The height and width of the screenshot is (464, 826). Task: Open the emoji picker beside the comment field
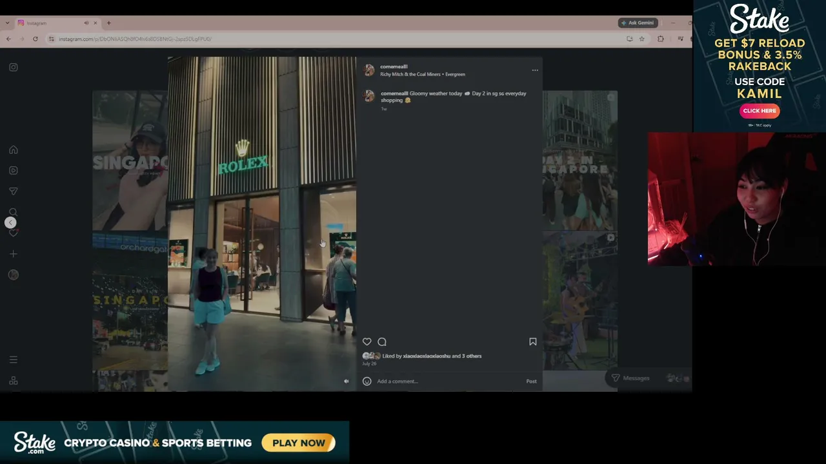pos(367,381)
